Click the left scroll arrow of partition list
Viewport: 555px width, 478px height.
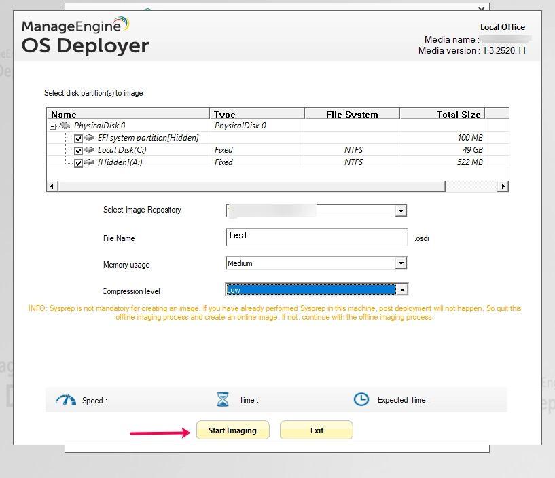[52, 186]
